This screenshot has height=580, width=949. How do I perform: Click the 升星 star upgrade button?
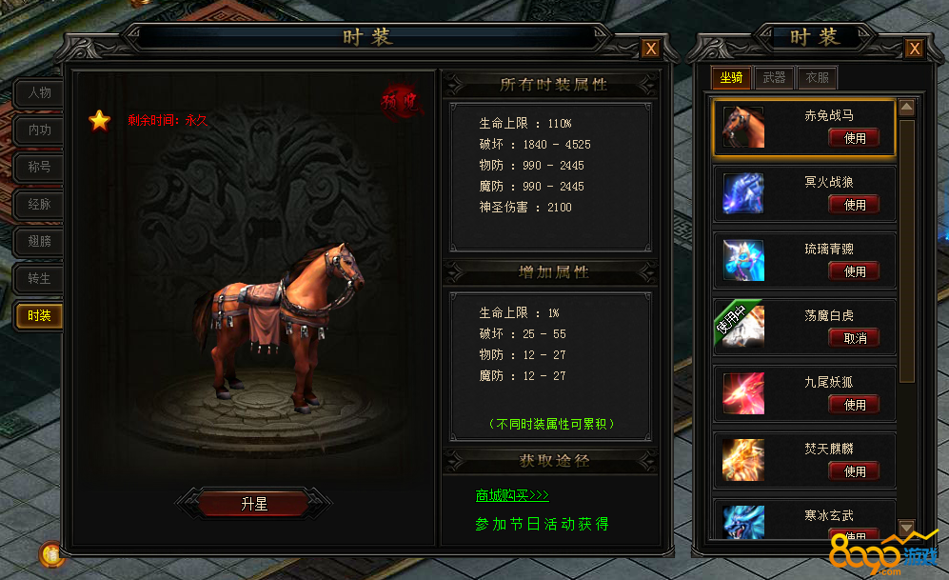(253, 504)
